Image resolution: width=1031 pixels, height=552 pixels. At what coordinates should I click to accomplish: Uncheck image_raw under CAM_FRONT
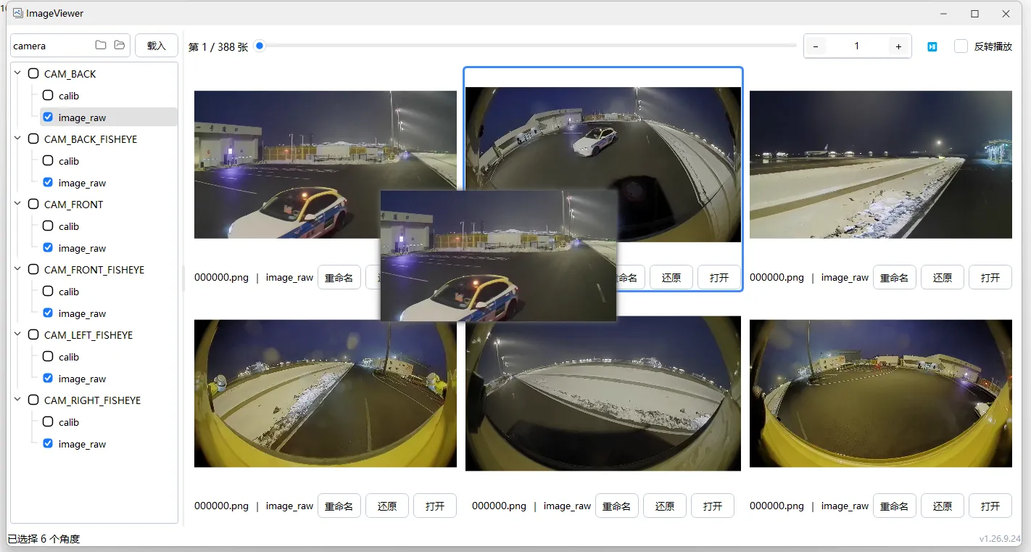[48, 247]
